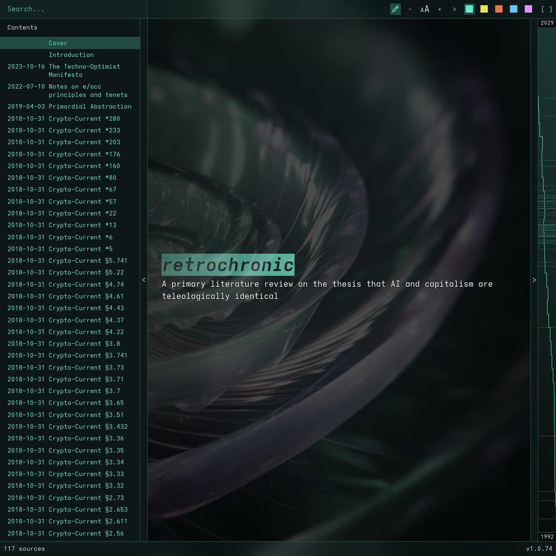Open the Cover entry
This screenshot has width=556, height=556.
click(70, 43)
